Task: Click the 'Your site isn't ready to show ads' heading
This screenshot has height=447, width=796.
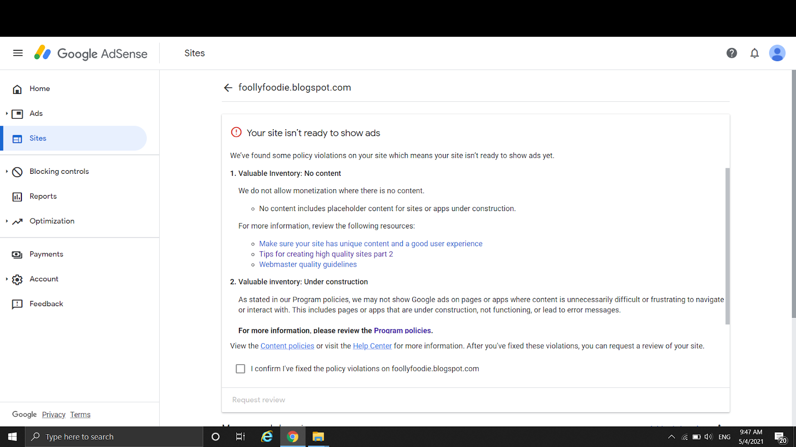Action: (313, 133)
